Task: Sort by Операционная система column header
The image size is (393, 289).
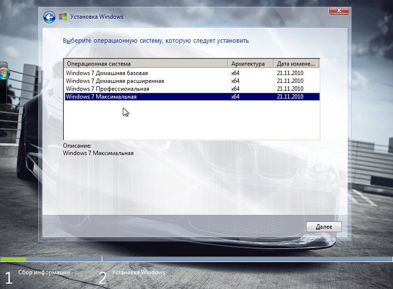Action: tap(146, 64)
